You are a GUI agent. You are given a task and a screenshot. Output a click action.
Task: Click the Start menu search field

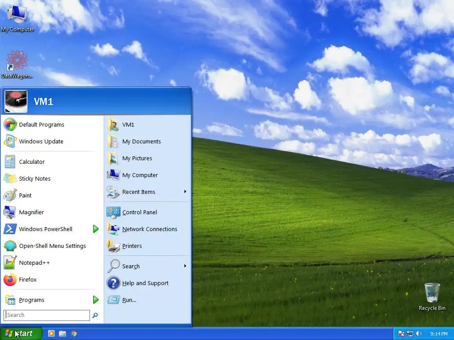click(47, 315)
